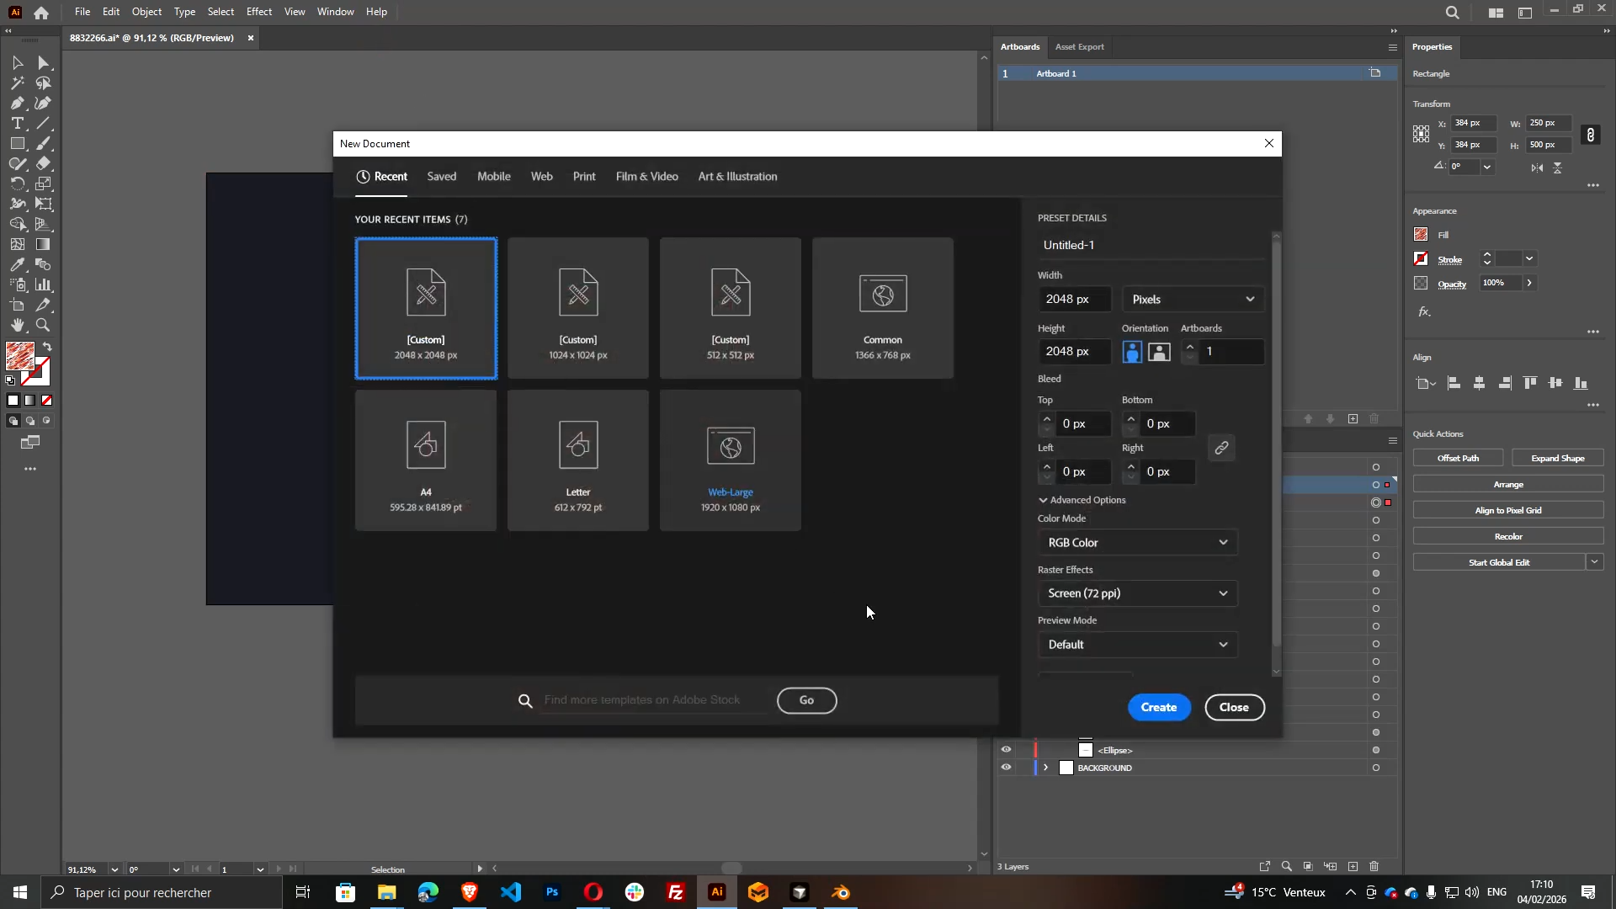Viewport: 1616px width, 909px height.
Task: Toggle portrait orientation for the new document
Action: point(1132,352)
